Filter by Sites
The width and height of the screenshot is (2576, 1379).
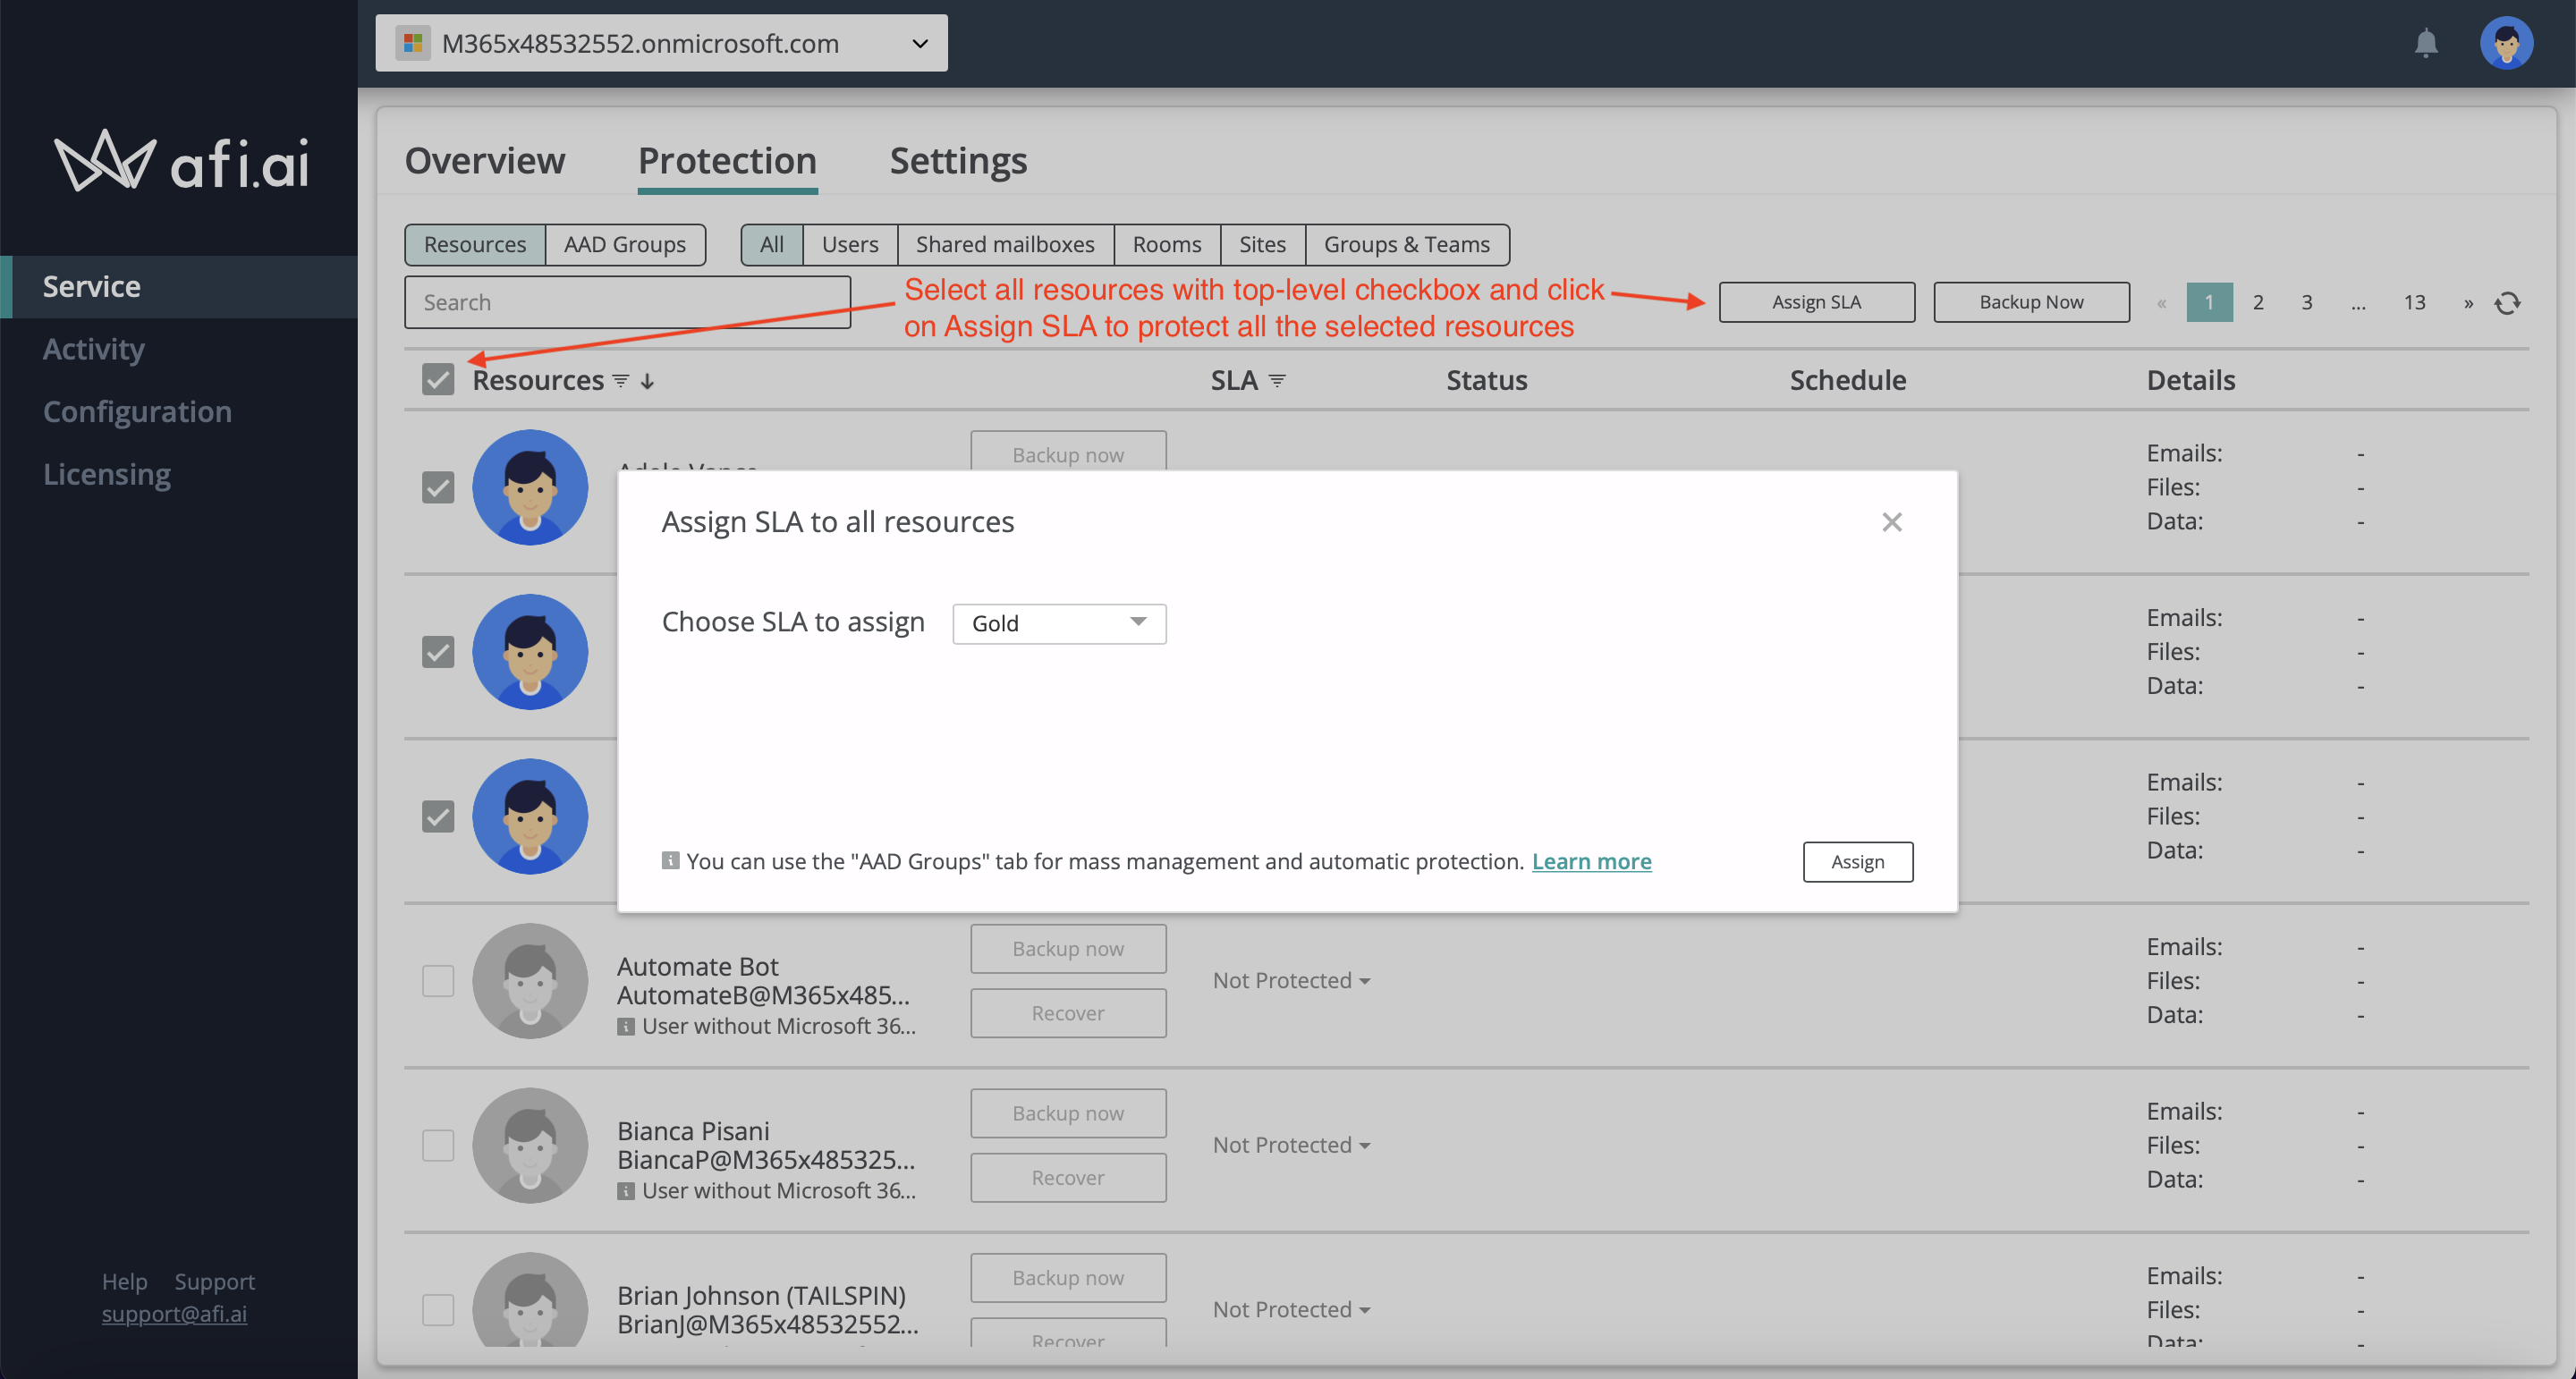point(1263,244)
